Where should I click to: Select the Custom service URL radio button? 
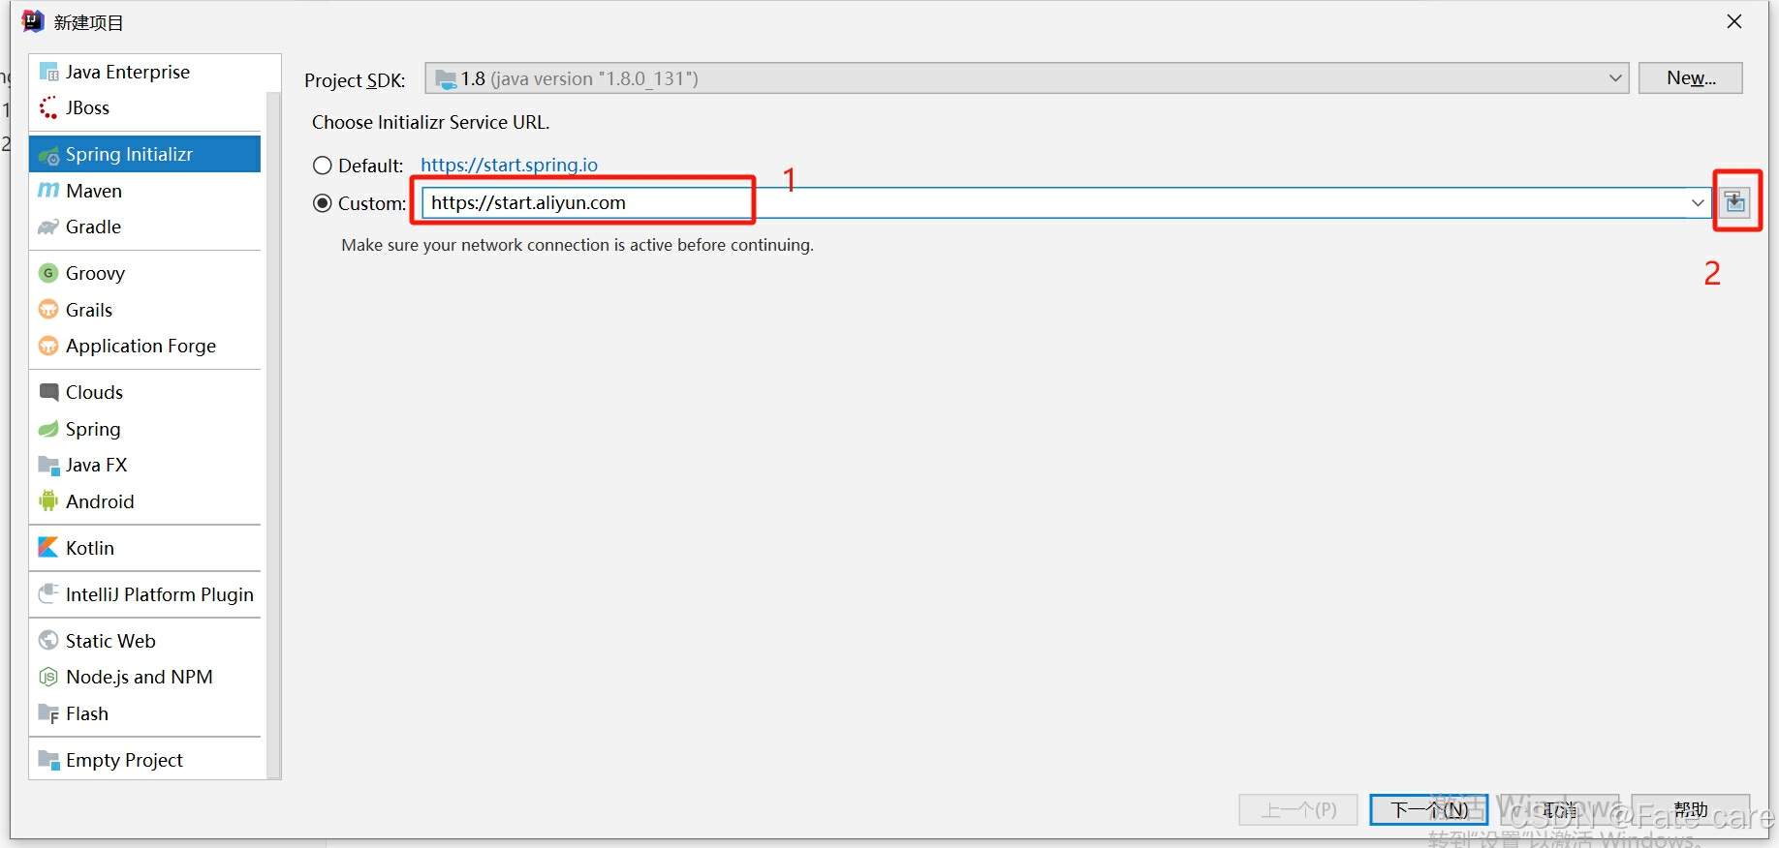(323, 203)
